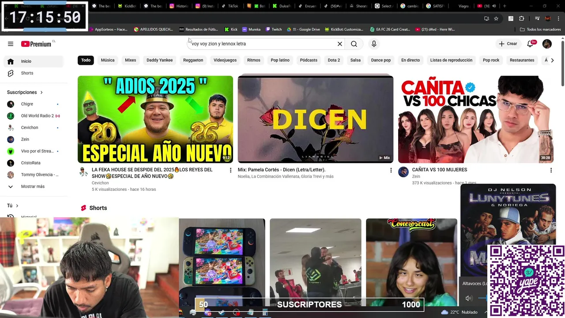The height and width of the screenshot is (318, 565).
Task: Open the Dicen mix thumbnail
Action: point(316,119)
